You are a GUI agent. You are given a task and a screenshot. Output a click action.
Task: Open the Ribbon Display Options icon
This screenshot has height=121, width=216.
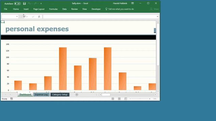[132, 3]
